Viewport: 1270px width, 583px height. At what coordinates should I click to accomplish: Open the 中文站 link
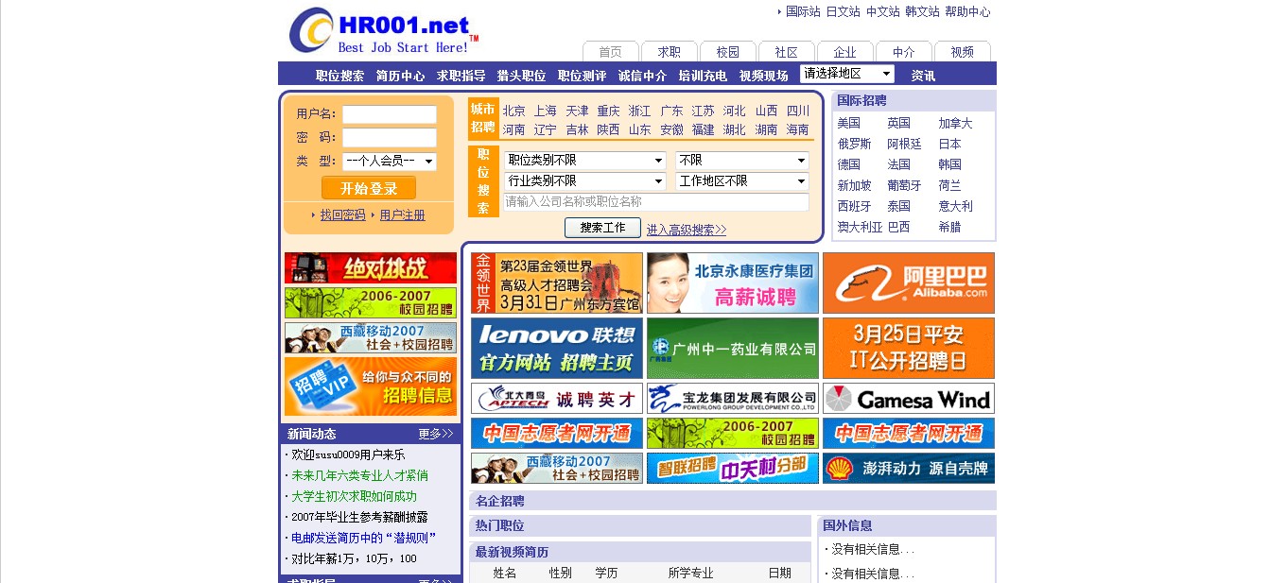click(883, 12)
